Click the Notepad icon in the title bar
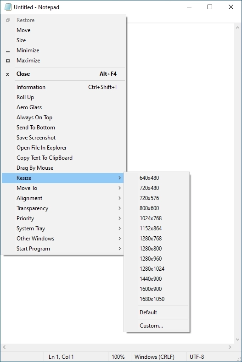242x362 pixels. 8,7
